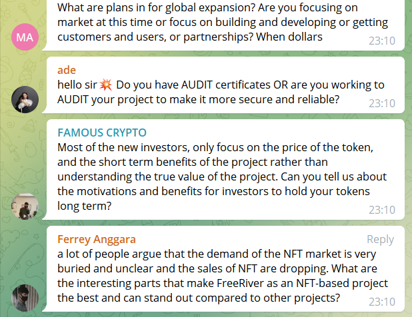Click the 23:10 time on Ferrey Anggara's message
Image resolution: width=412 pixels, height=317 pixels.
point(382,302)
